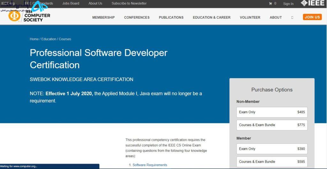Click the IEEE Computer Society logo
327x169 pixels.
(x=29, y=16)
